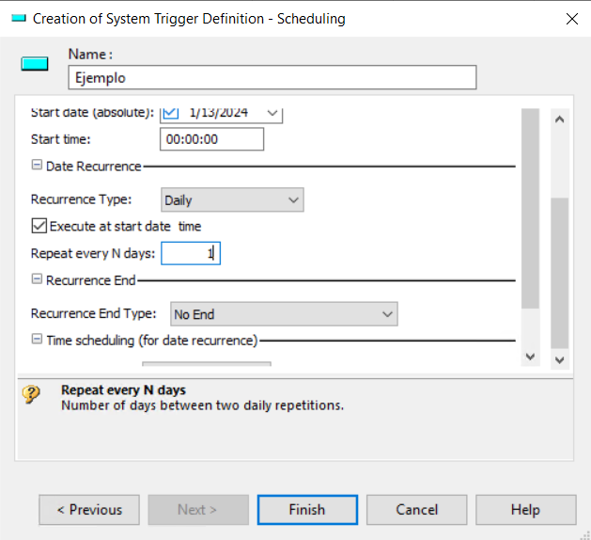Click the outer scrollbar up arrow
The width and height of the screenshot is (591, 540).
pyautogui.click(x=560, y=119)
